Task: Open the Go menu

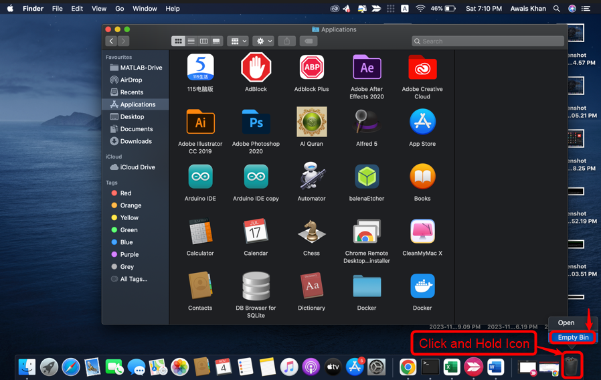Action: pyautogui.click(x=119, y=9)
